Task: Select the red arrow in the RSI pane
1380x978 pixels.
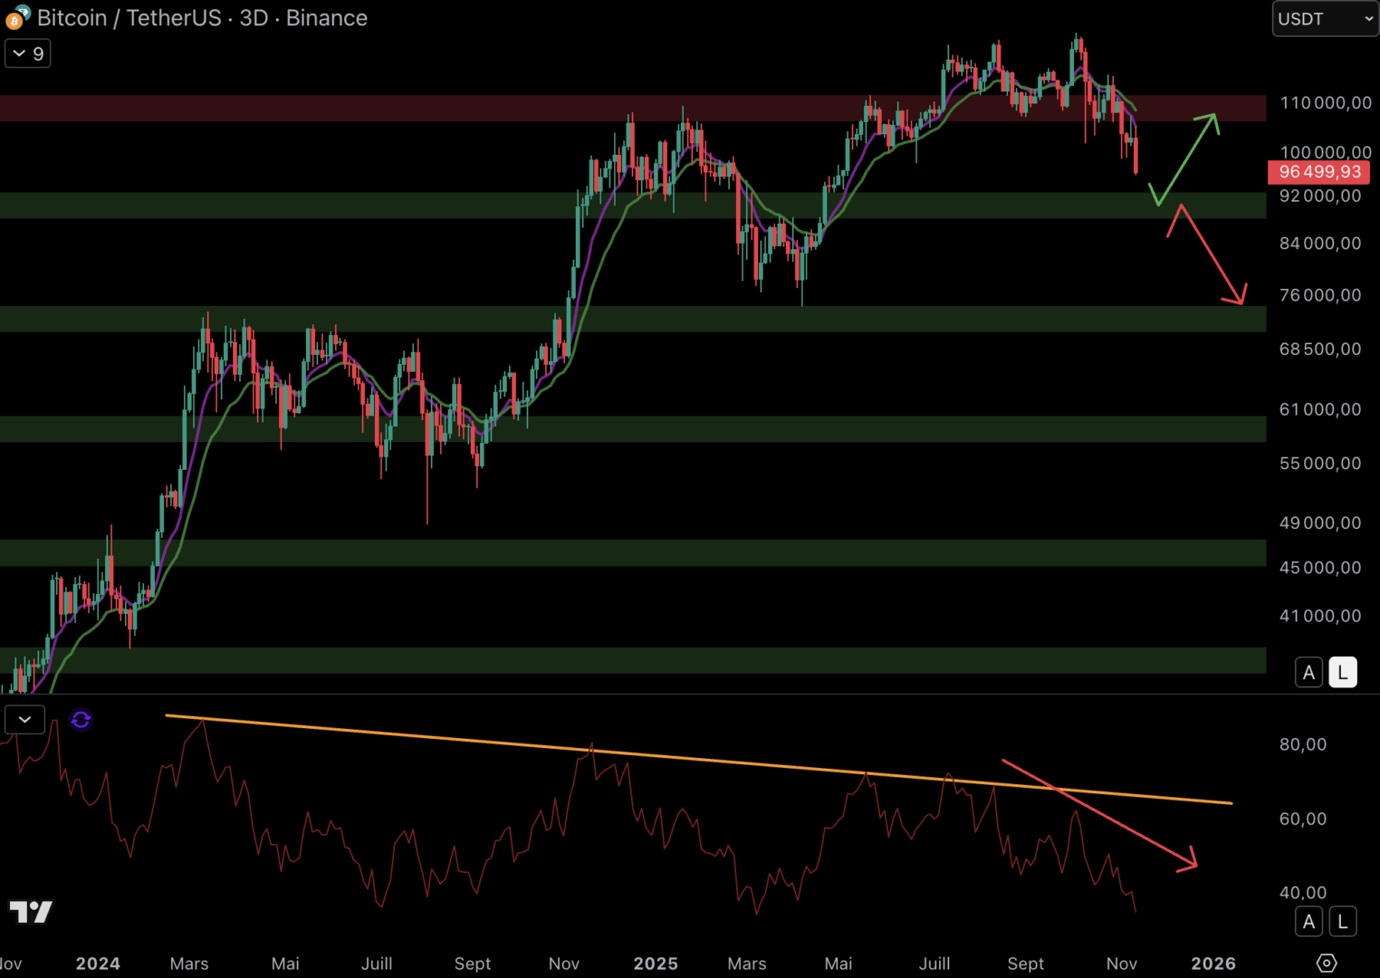Action: (1101, 813)
